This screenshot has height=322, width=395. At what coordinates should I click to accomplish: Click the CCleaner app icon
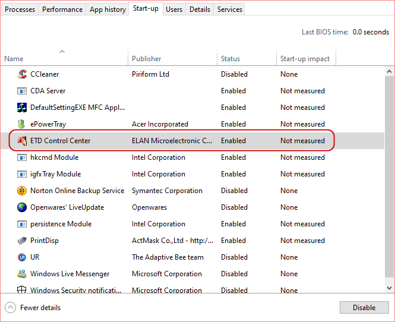click(x=22, y=74)
